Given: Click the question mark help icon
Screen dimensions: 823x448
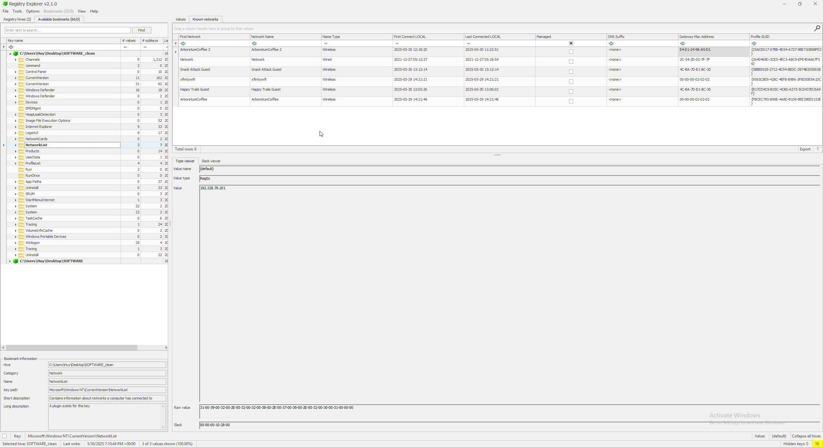Looking at the screenshot, I should coord(818,149).
